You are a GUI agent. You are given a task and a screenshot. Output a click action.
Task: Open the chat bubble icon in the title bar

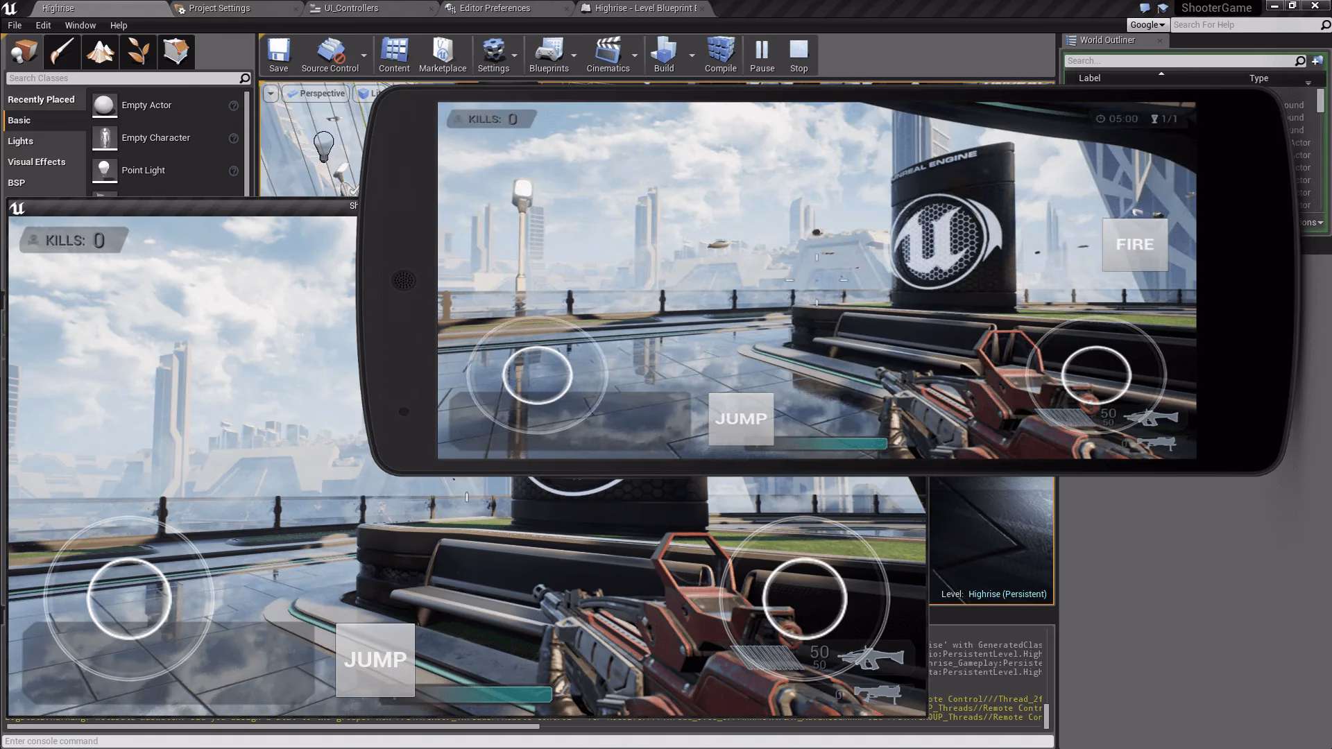pyautogui.click(x=1145, y=8)
